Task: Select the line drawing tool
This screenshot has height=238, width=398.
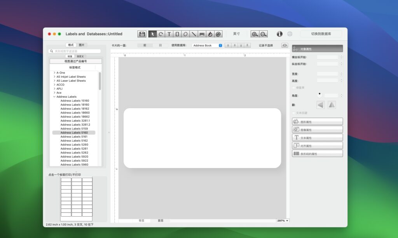Action: click(x=194, y=34)
